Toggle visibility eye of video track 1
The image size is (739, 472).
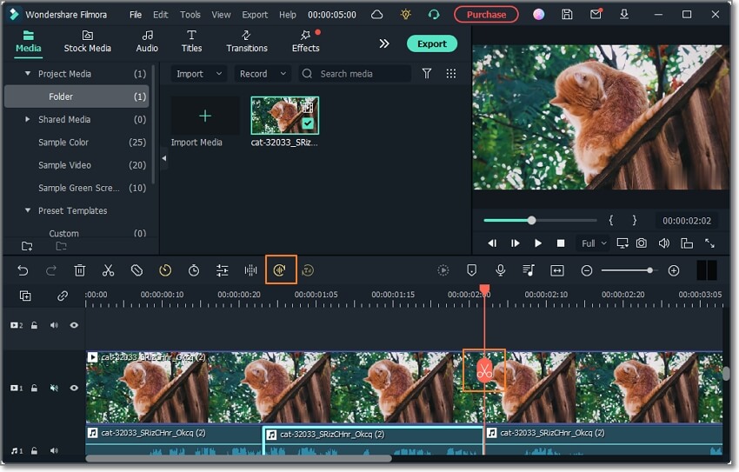pyautogui.click(x=74, y=388)
